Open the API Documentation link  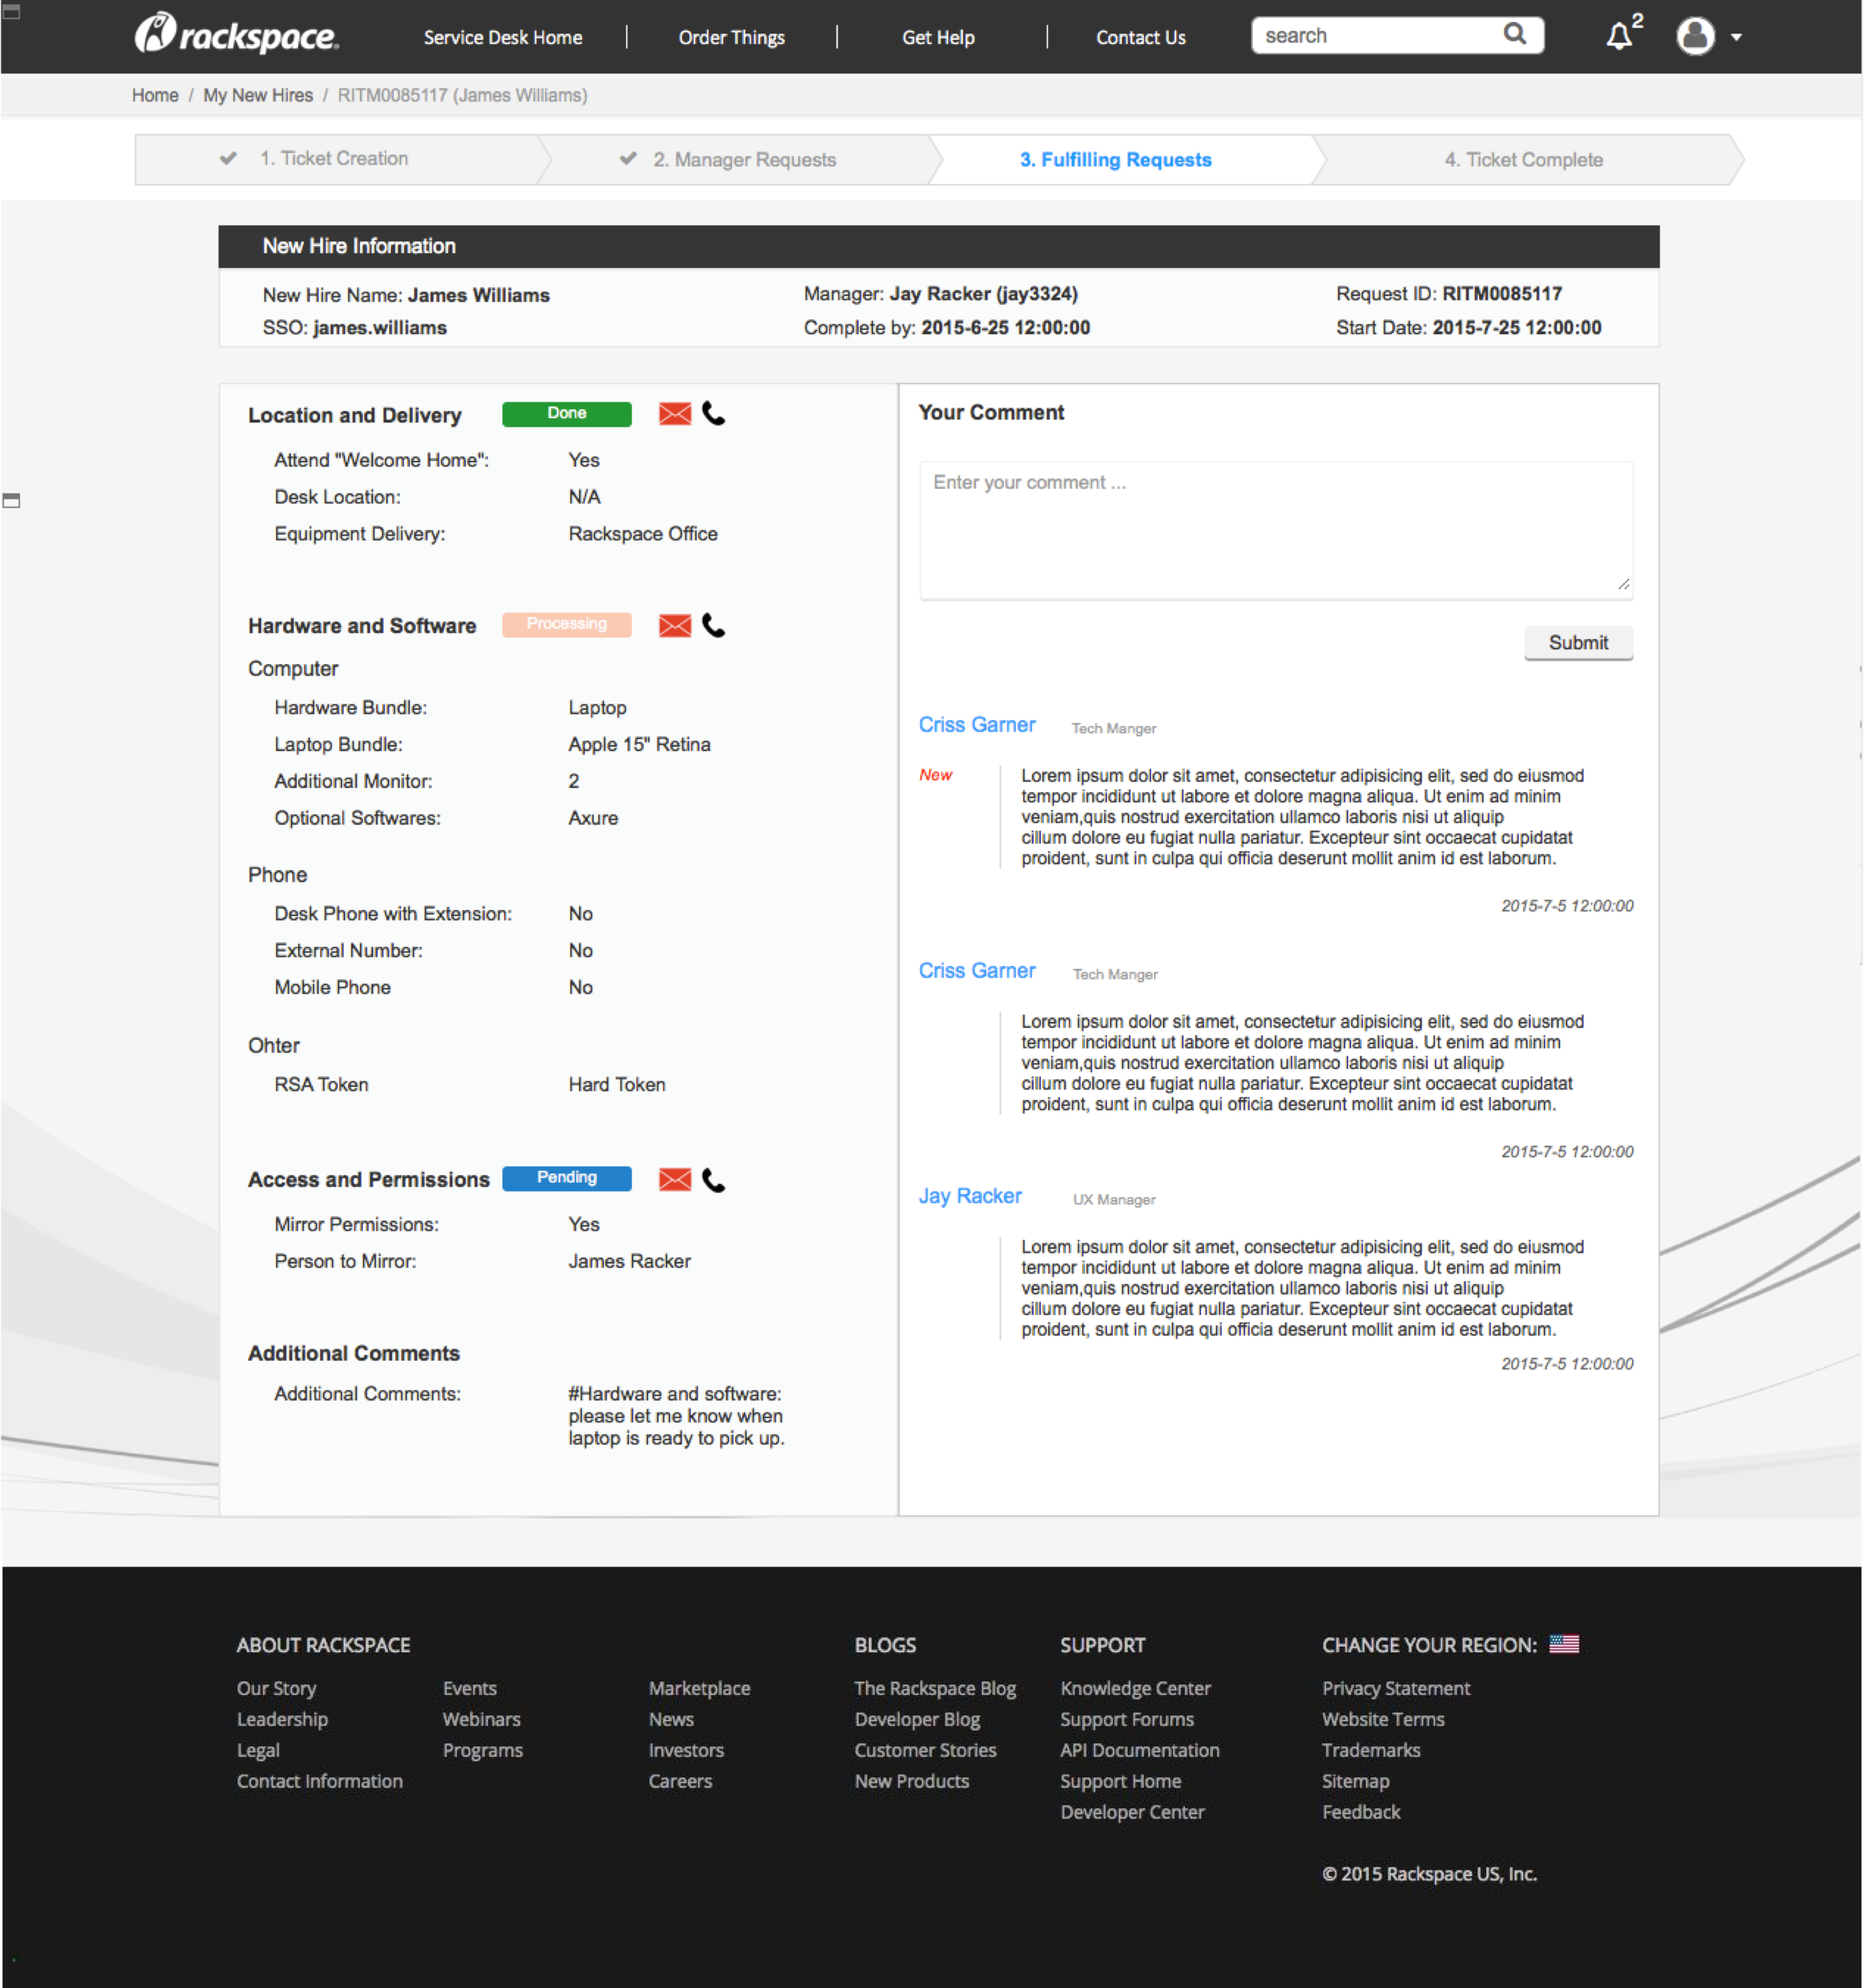(1140, 1751)
